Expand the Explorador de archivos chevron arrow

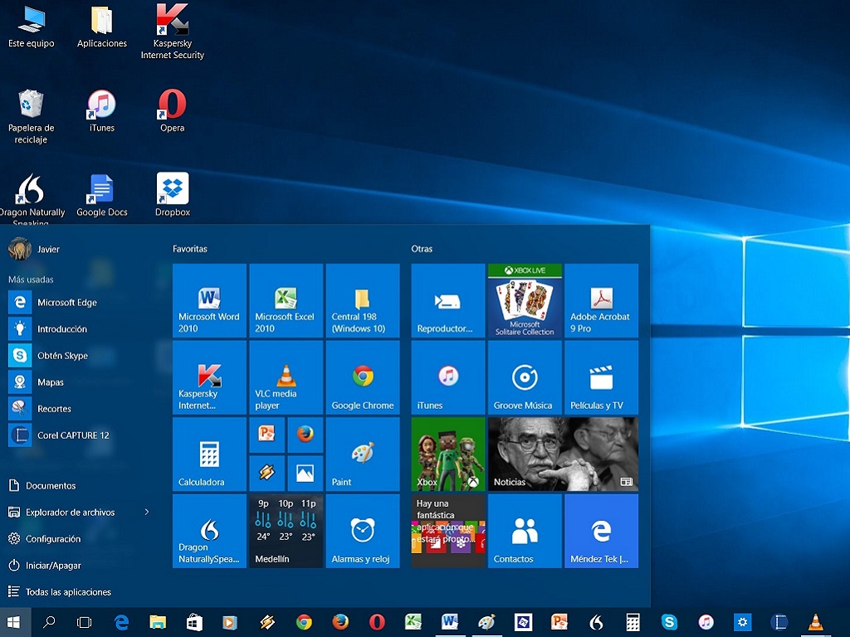coord(147,512)
